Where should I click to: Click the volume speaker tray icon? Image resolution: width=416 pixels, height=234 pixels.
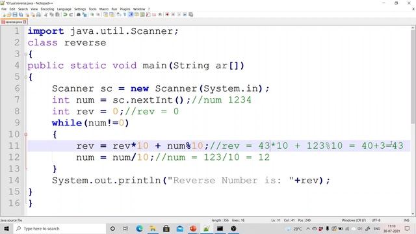pos(359,228)
